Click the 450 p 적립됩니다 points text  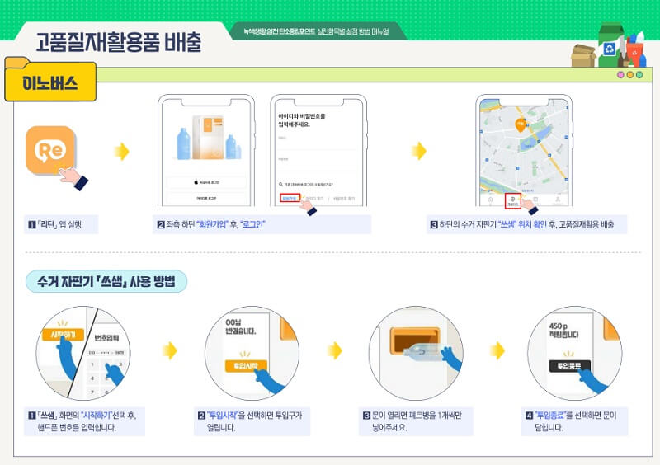[563, 330]
